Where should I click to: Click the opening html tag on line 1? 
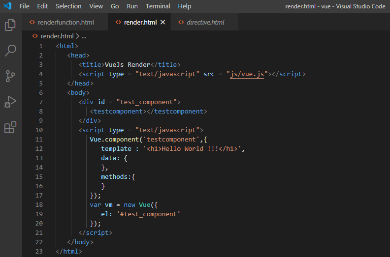pyautogui.click(x=67, y=46)
